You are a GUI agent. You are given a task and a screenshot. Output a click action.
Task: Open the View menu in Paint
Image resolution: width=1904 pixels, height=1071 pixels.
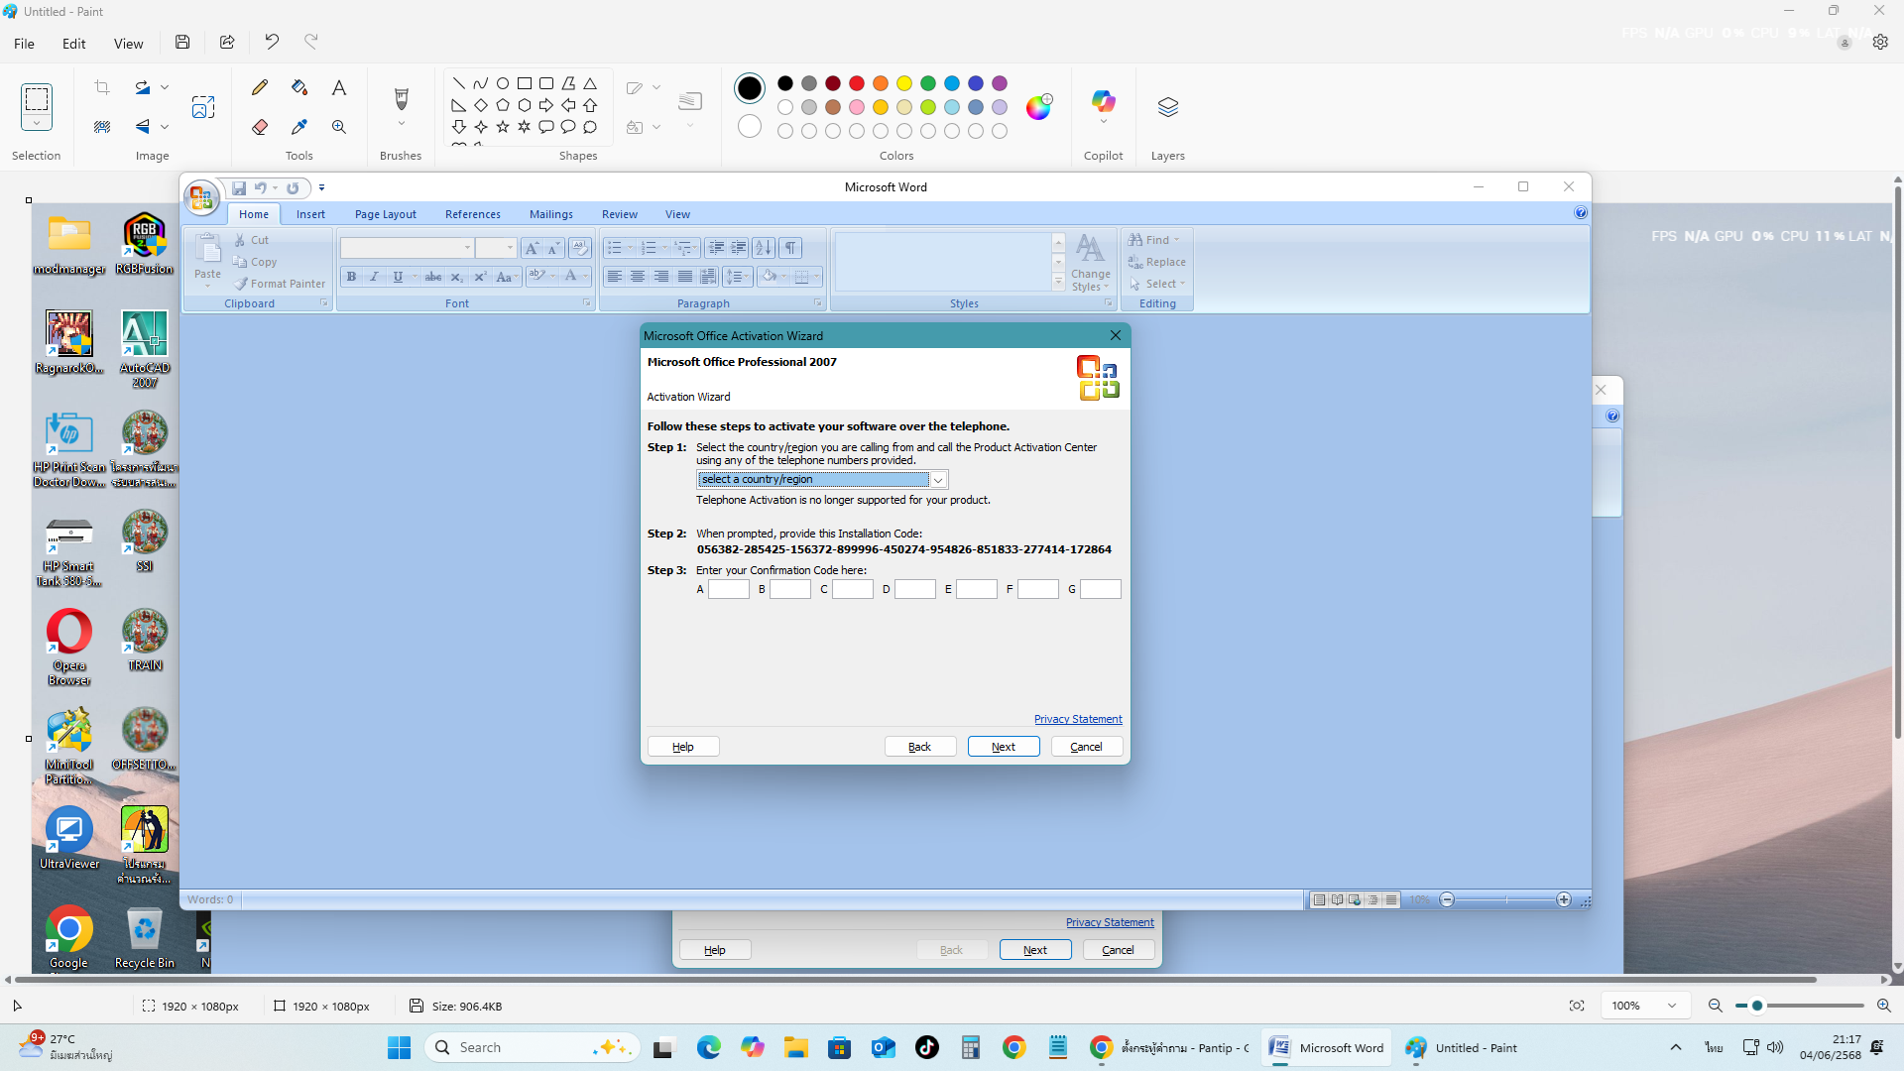tap(128, 44)
